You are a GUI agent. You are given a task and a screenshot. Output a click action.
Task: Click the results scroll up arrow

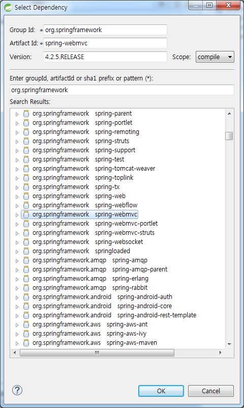pyautogui.click(x=229, y=113)
